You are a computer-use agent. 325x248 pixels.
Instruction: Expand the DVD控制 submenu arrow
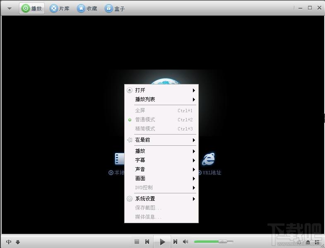point(194,188)
